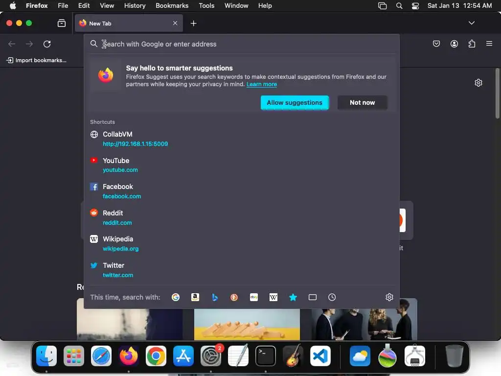Search this time with Wikipedia icon

(273, 297)
